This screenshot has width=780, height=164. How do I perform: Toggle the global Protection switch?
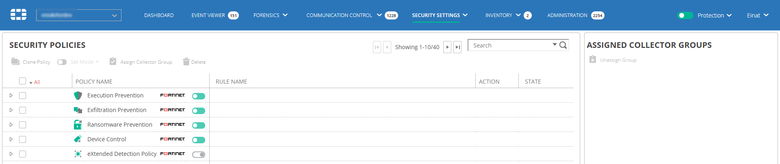[x=685, y=15]
